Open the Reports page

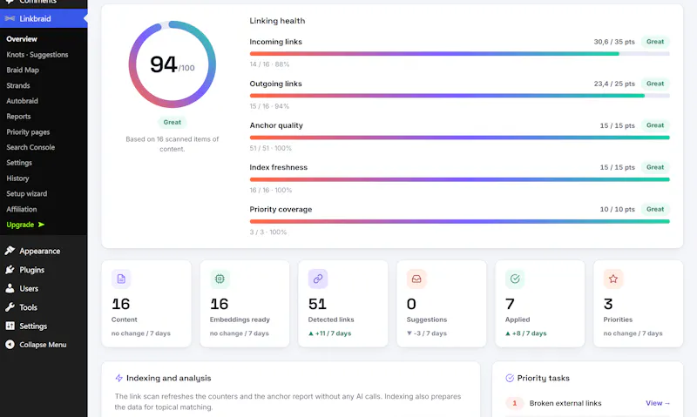(18, 117)
